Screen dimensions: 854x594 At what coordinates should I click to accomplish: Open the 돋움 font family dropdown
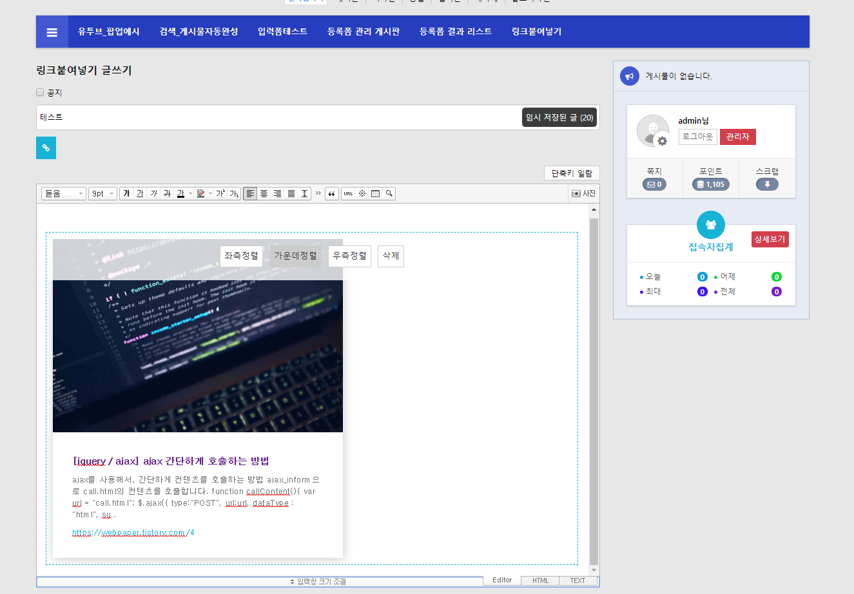click(x=63, y=193)
